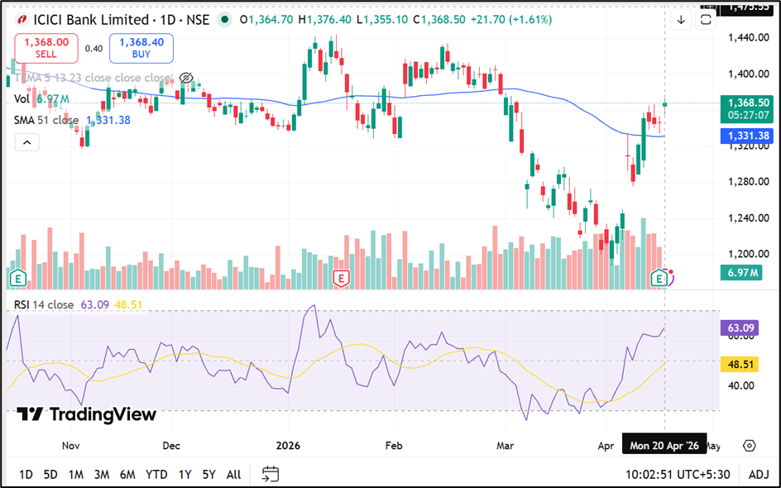Switch to the 6M time range
Screen dimensions: 781x488
tap(127, 474)
